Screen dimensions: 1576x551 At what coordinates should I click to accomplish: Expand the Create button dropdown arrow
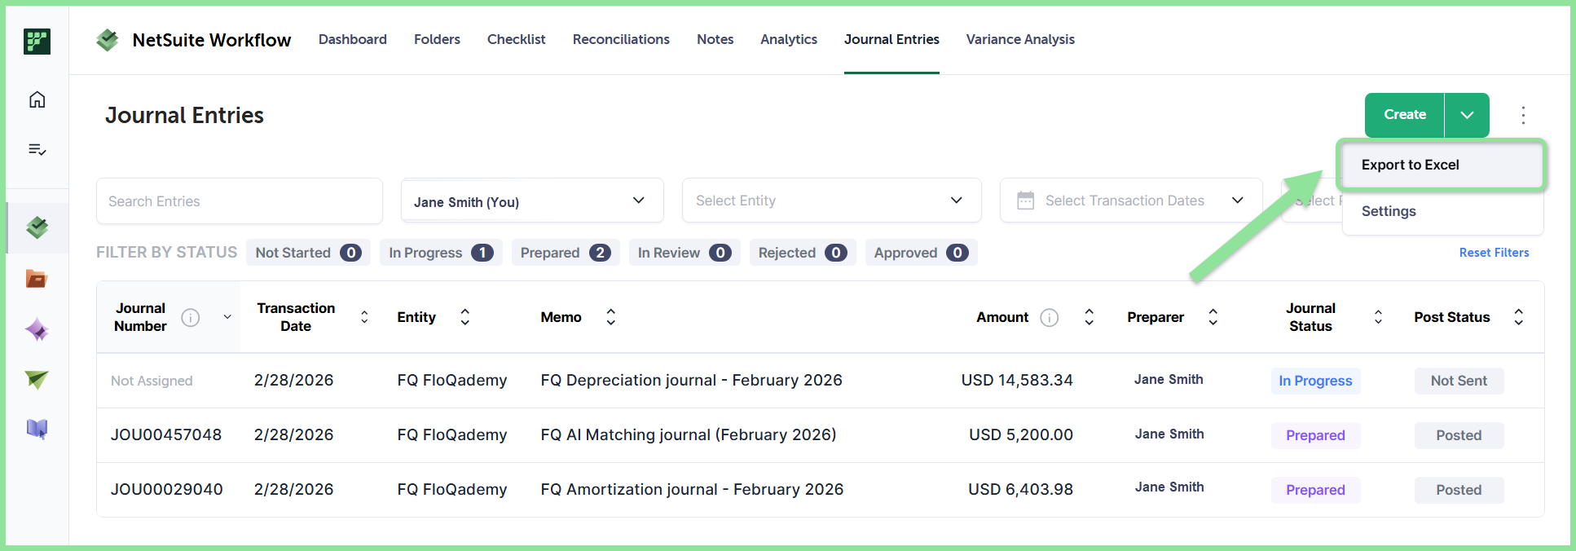point(1467,115)
